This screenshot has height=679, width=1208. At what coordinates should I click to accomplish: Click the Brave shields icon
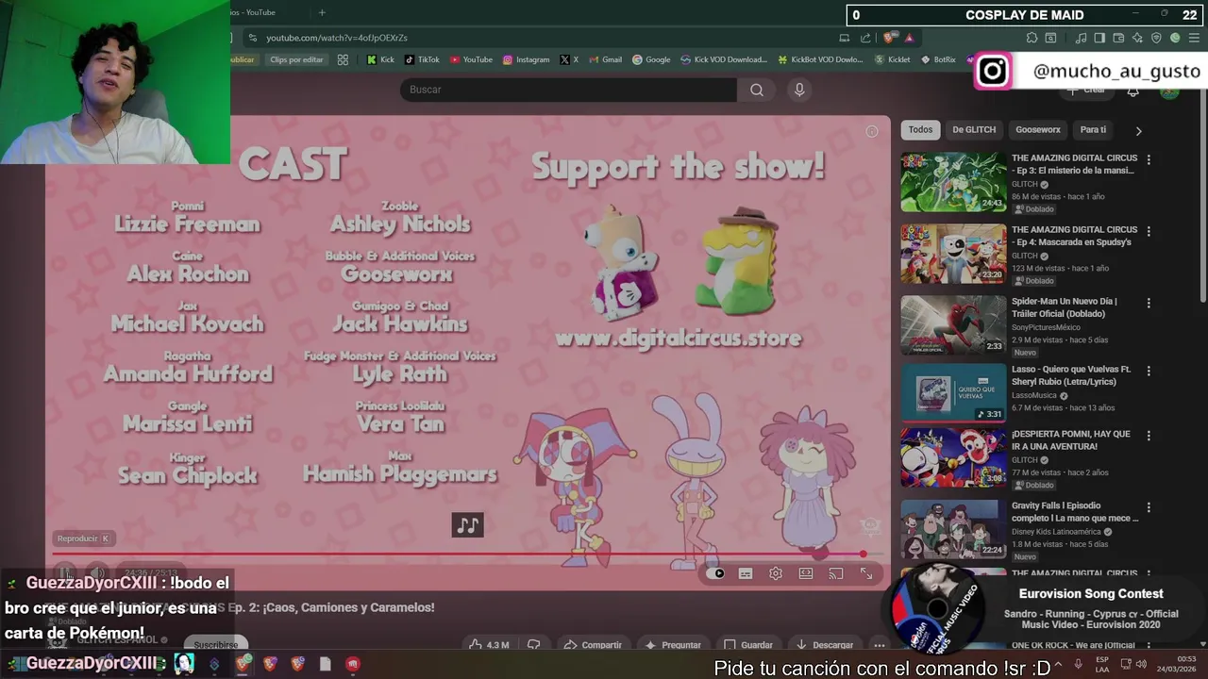click(x=889, y=38)
